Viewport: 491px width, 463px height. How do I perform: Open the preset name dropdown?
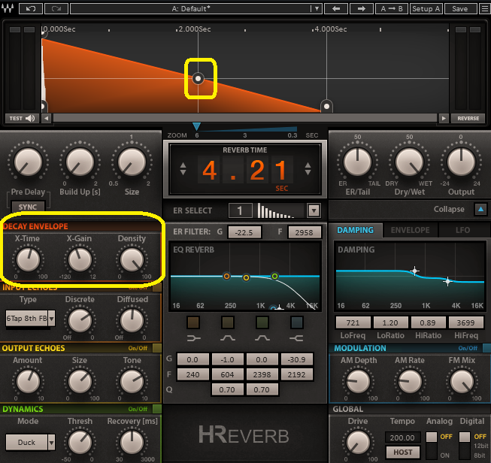point(192,9)
